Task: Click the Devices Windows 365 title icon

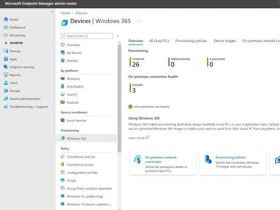Action: tap(64, 23)
